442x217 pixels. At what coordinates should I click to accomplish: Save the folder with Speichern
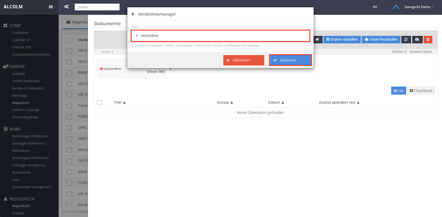290,60
